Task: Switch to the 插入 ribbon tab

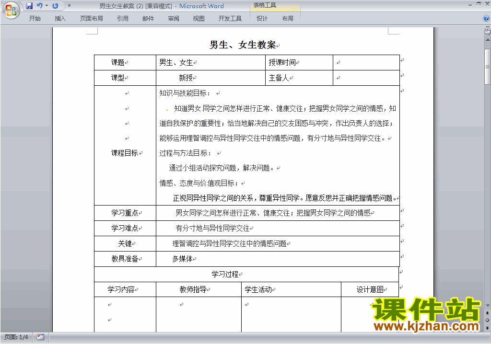Action: (x=60, y=19)
